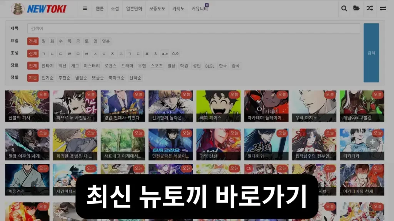The height and width of the screenshot is (221, 394).
Task: Select the 개그 genre
Action: pyautogui.click(x=75, y=66)
